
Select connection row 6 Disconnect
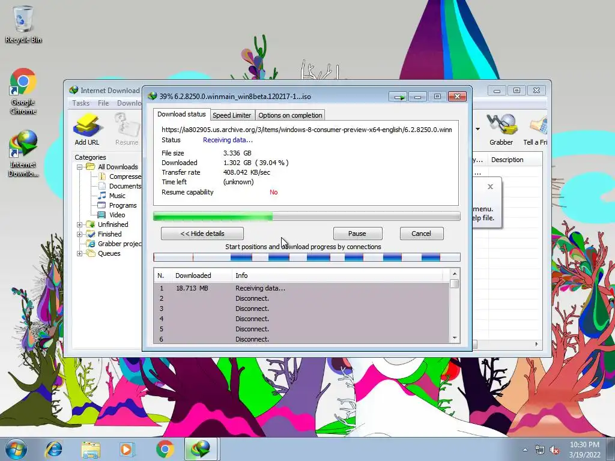point(302,339)
